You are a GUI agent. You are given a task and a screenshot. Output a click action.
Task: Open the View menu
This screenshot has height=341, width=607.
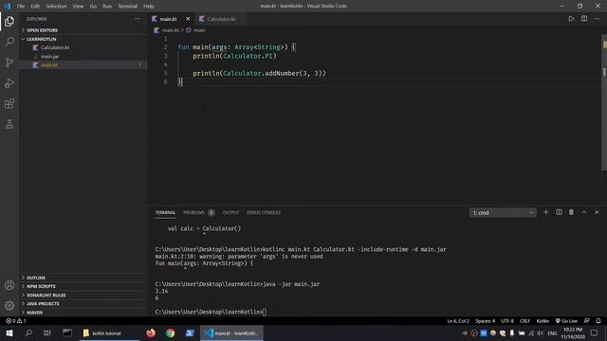(78, 7)
